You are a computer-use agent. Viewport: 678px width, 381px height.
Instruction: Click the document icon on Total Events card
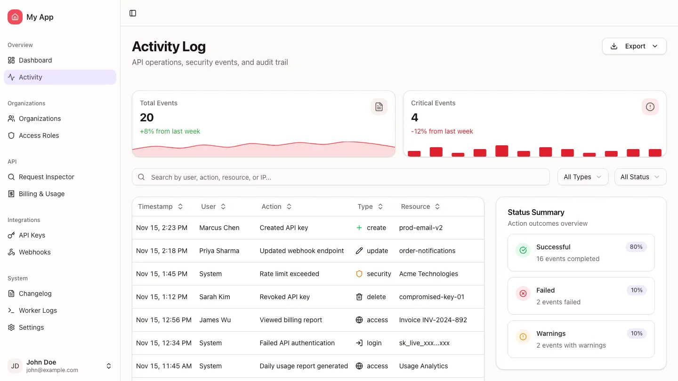pyautogui.click(x=379, y=107)
